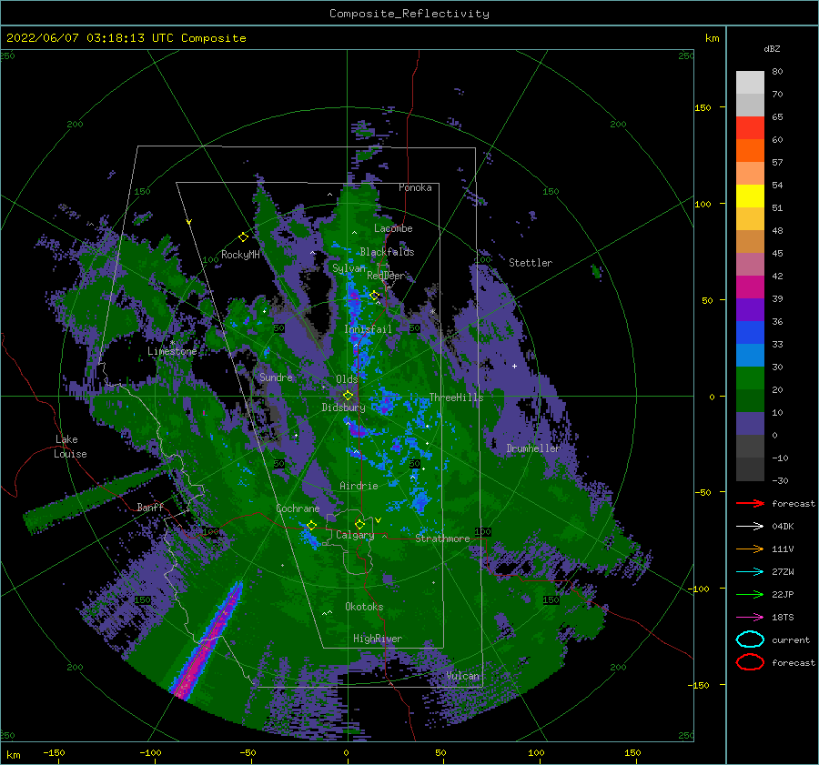Click the Composite_Reflectivity title text
Viewport: 819px width, 765px height.
(409, 14)
